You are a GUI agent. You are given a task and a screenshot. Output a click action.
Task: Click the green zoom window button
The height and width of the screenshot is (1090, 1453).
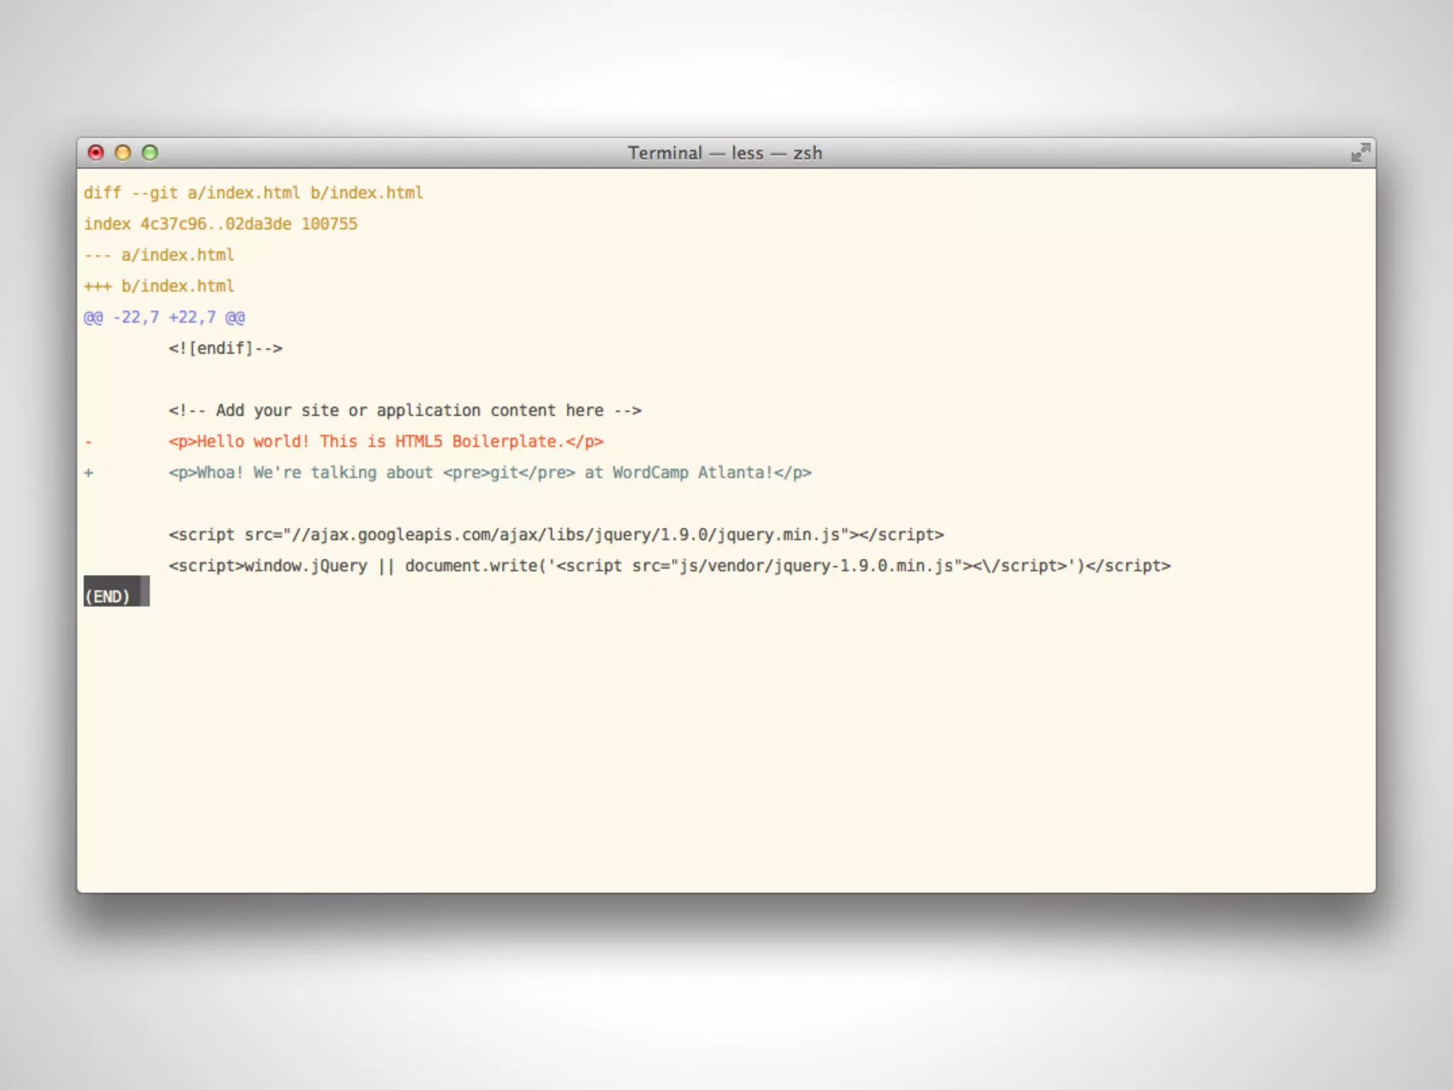tap(150, 153)
